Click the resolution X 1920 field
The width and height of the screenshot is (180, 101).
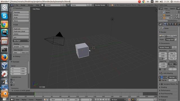coord(163,53)
